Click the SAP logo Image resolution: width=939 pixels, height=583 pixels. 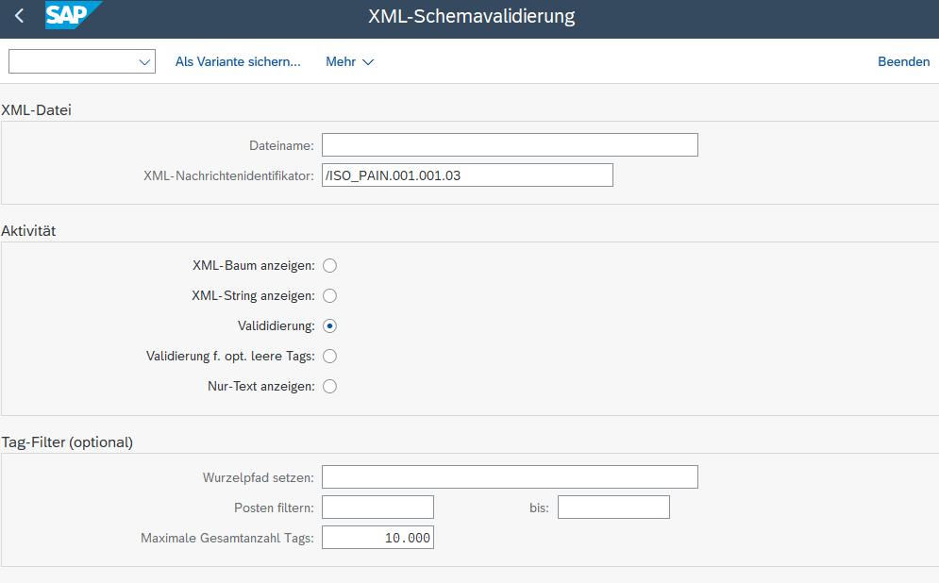(72, 16)
